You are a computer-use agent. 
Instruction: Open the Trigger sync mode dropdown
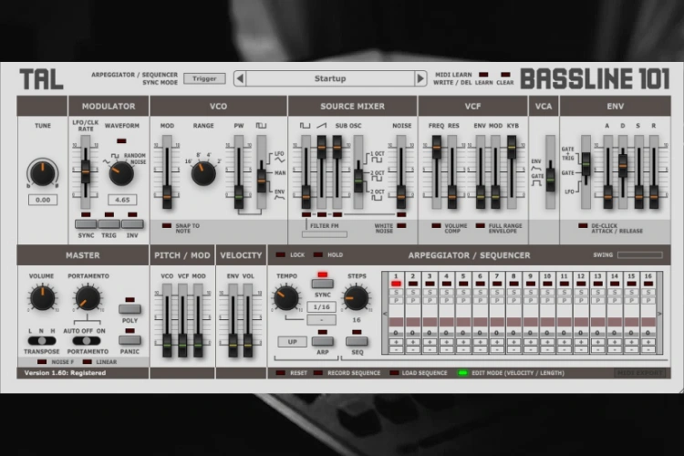pos(204,78)
